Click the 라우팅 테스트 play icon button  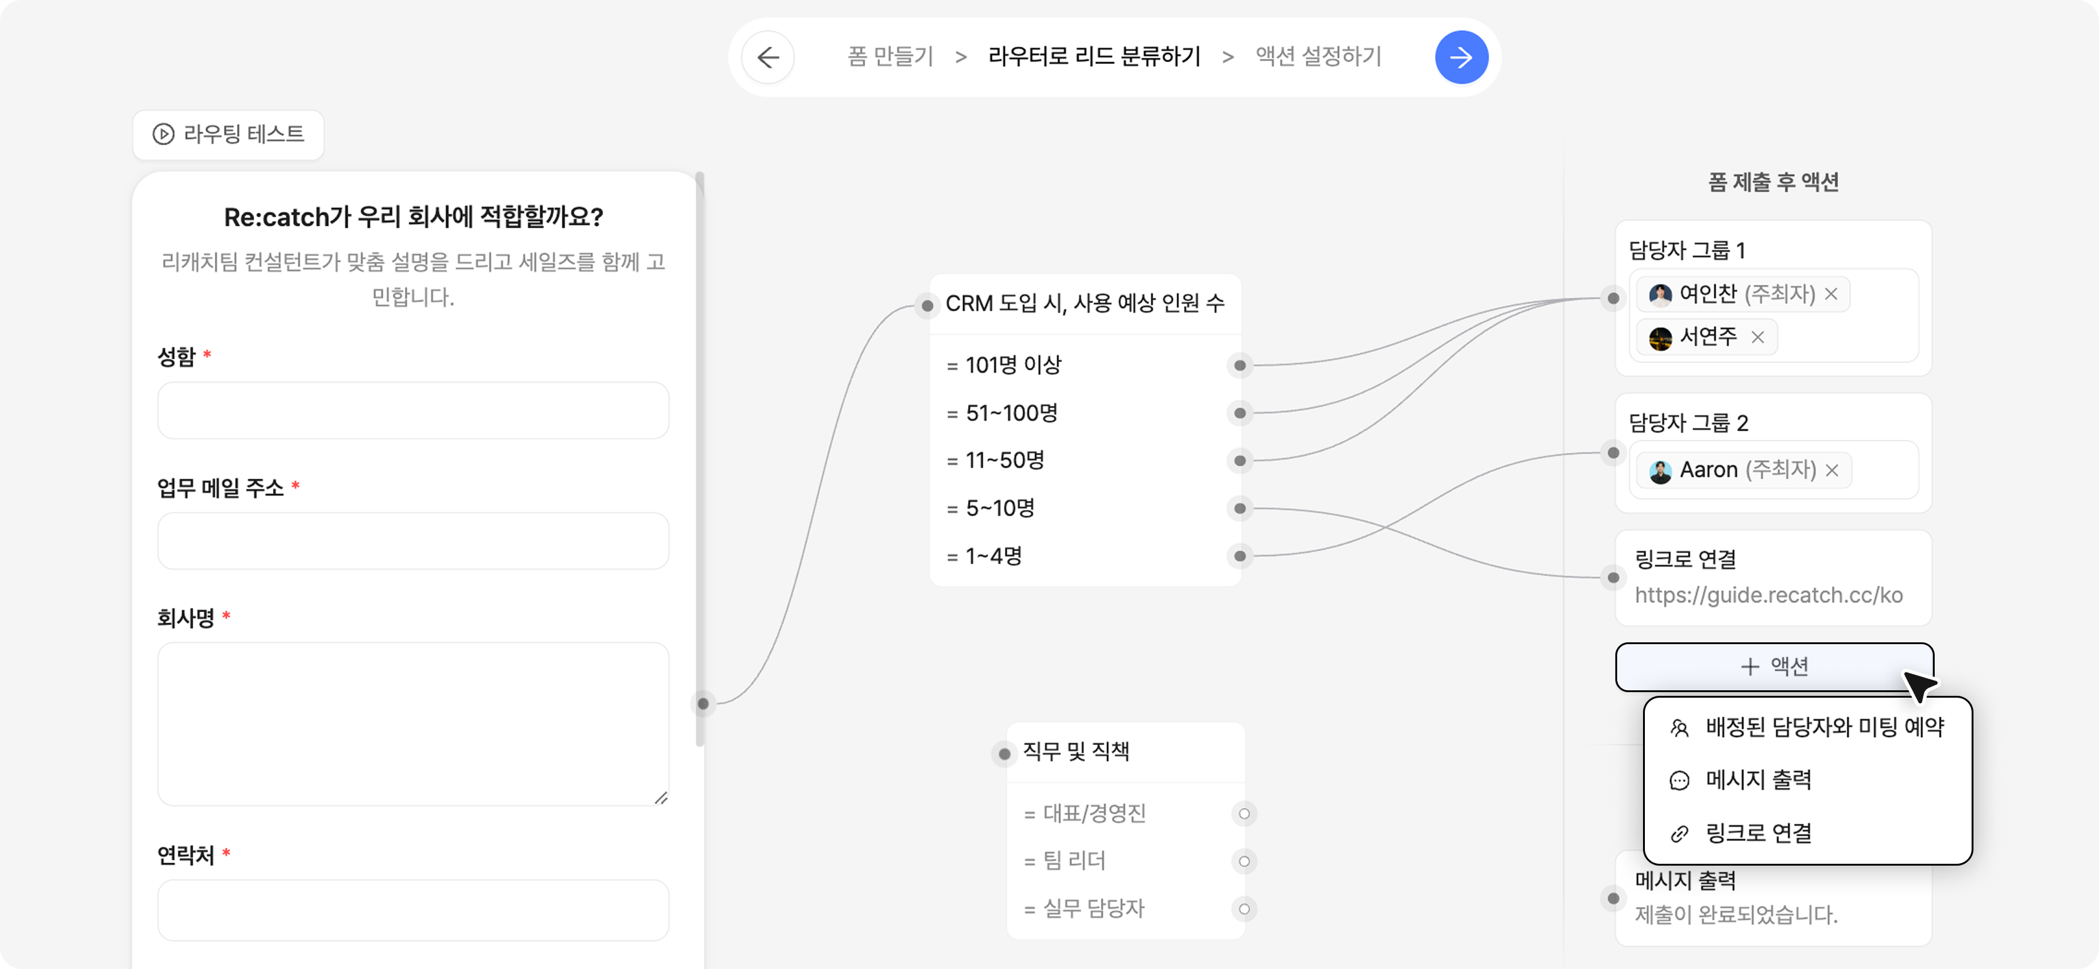tap(164, 134)
